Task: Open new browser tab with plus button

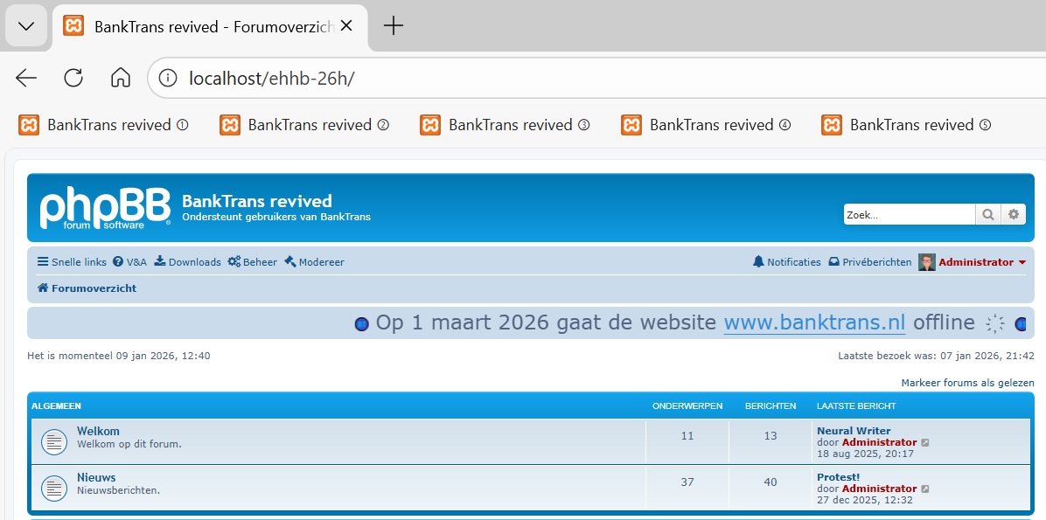Action: coord(394,26)
